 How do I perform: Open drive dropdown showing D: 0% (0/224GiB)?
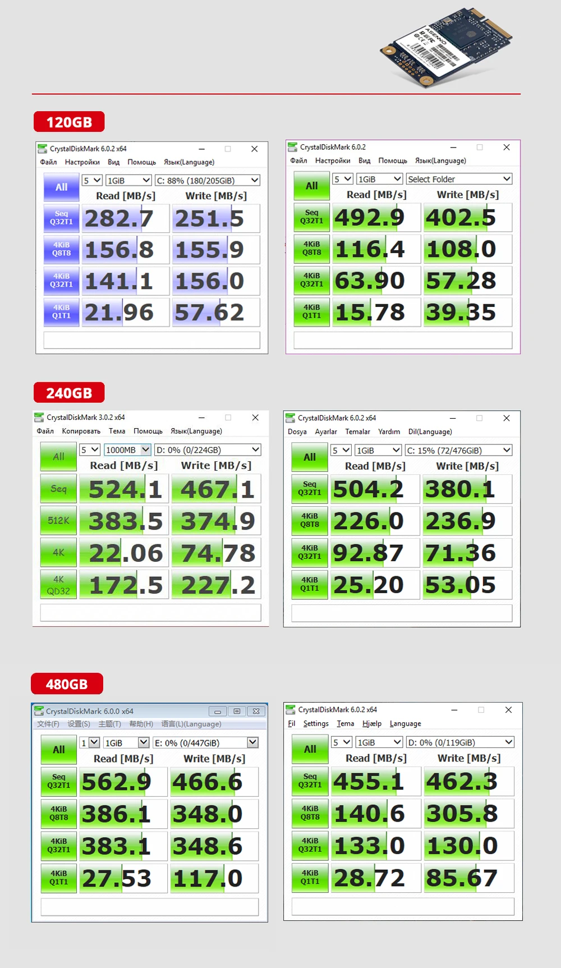208,449
